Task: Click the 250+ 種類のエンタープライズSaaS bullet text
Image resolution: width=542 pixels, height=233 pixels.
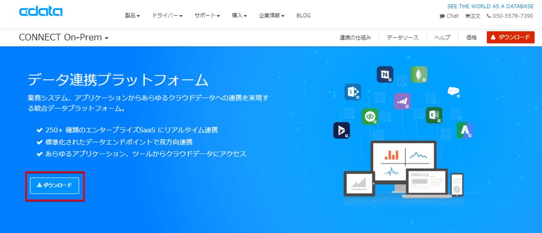Action: click(x=132, y=130)
